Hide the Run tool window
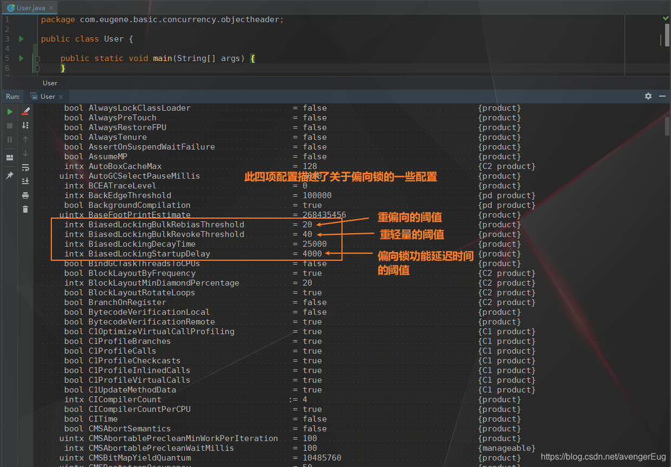This screenshot has height=467, width=671. 663,96
